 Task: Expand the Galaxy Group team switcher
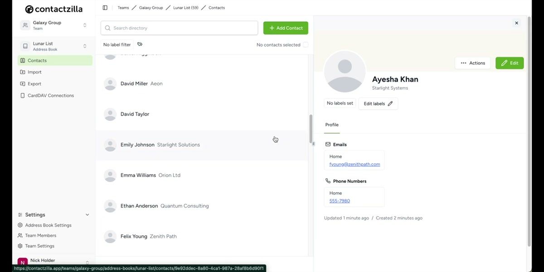tap(85, 25)
